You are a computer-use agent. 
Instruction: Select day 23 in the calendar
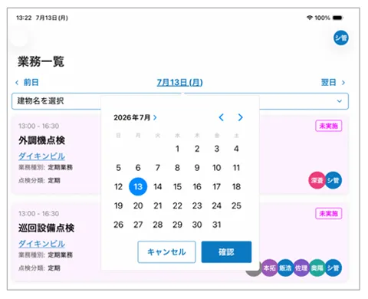tap(197, 205)
